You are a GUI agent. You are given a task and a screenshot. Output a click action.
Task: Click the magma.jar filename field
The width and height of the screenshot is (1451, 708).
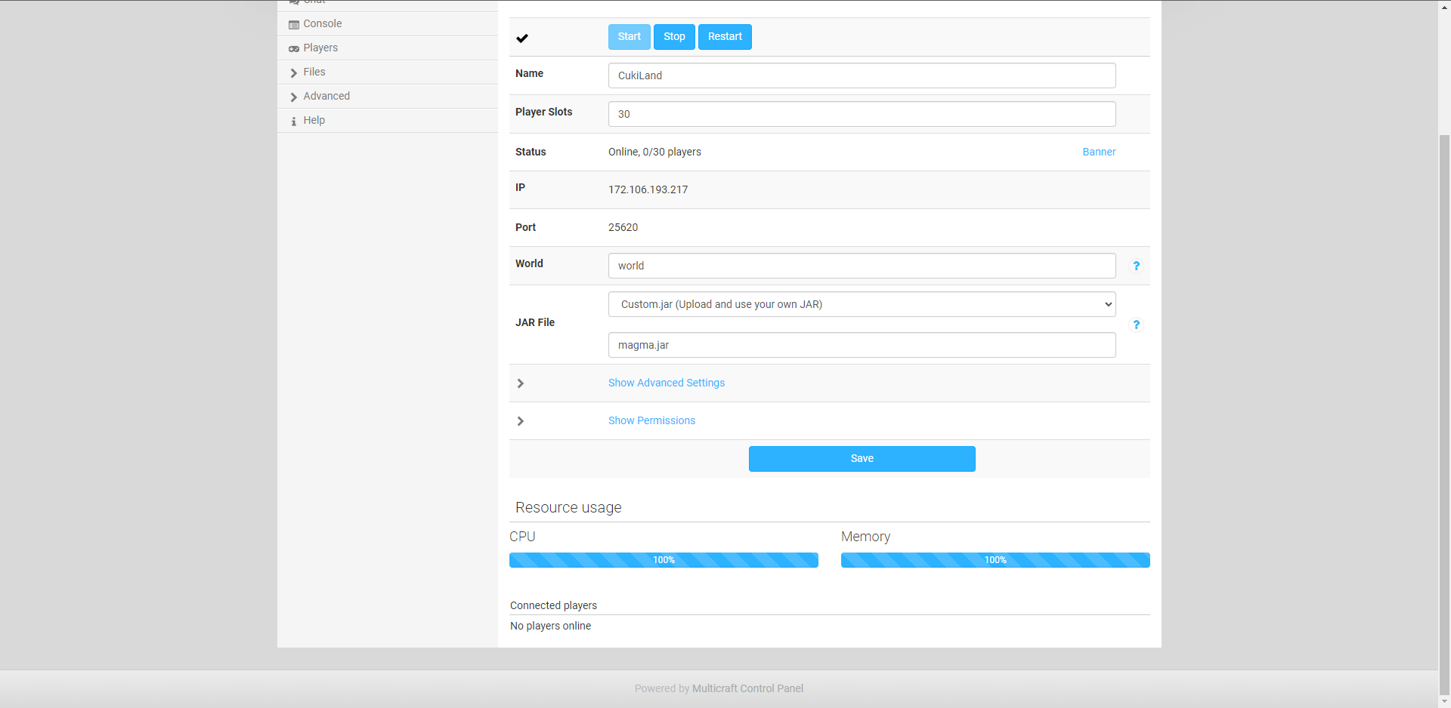(862, 345)
